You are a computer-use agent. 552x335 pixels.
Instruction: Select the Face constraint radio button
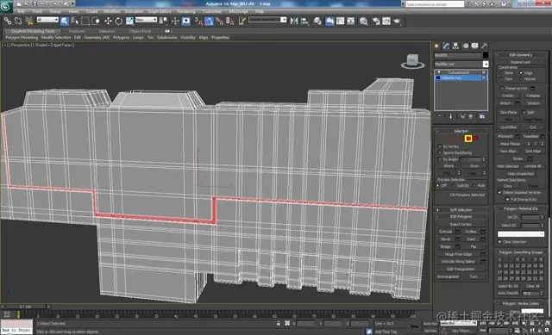click(x=501, y=79)
